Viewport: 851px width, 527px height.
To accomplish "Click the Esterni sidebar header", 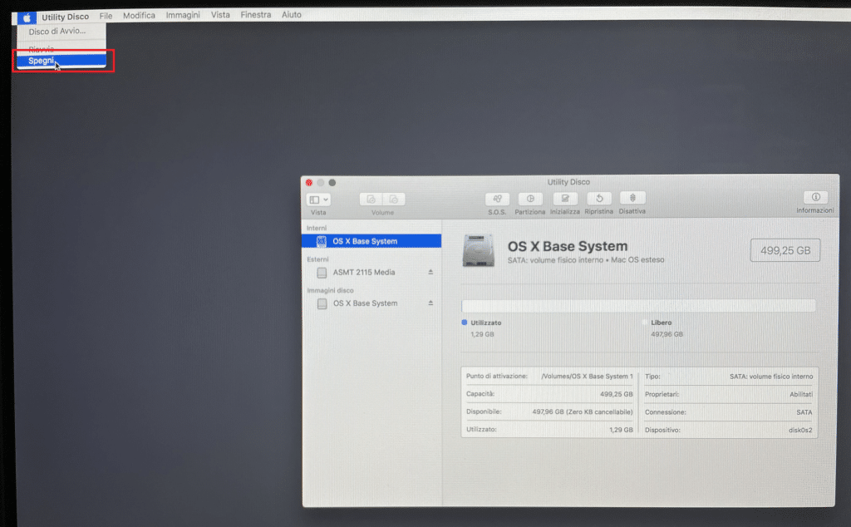I will click(317, 259).
